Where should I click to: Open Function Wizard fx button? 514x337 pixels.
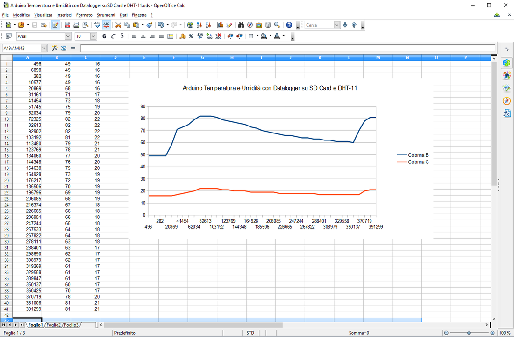pos(55,48)
